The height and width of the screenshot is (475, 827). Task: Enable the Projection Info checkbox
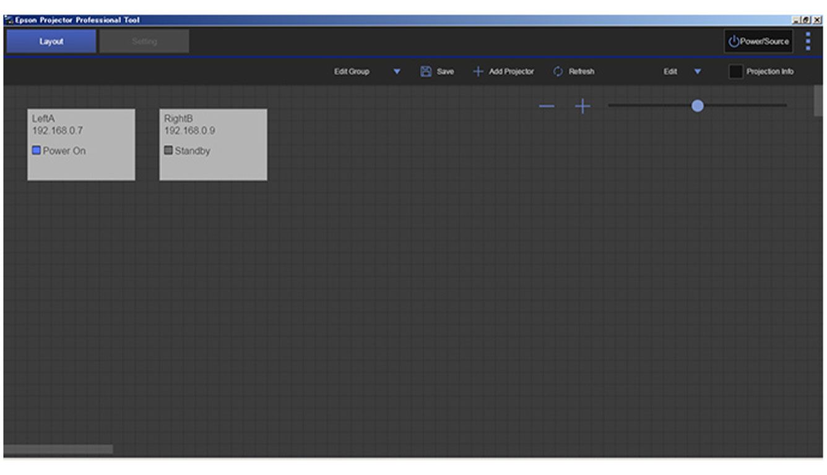point(735,72)
